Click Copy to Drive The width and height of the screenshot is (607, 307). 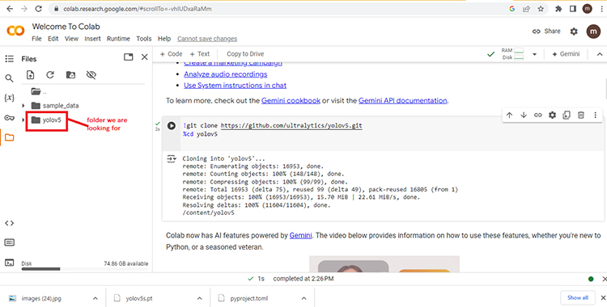coord(245,54)
